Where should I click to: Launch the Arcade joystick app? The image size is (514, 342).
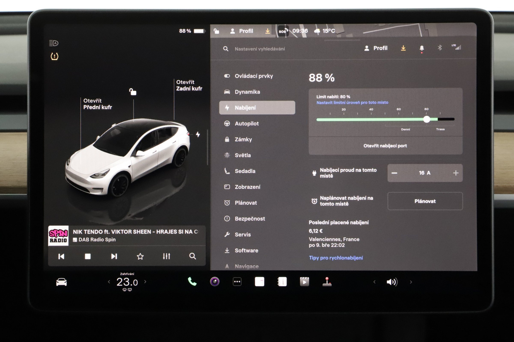(x=327, y=282)
